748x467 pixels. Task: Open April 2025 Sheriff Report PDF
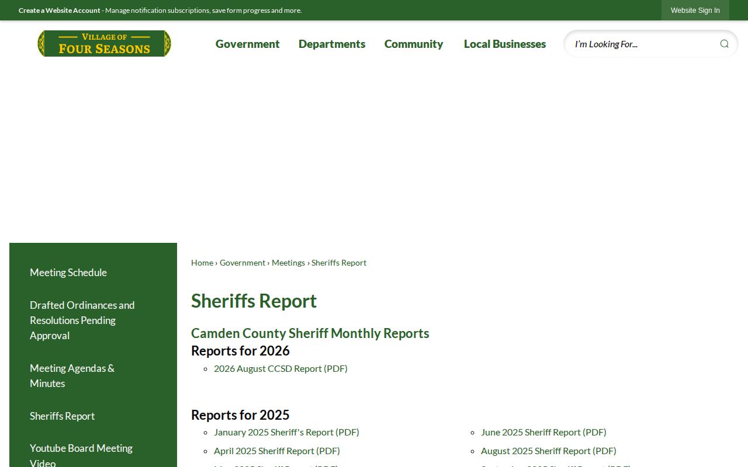click(x=277, y=451)
